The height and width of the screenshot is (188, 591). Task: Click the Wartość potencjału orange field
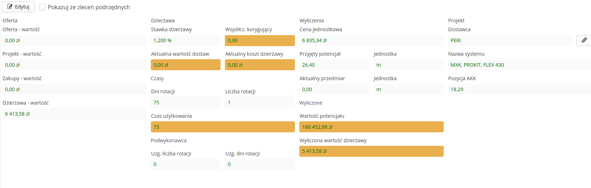(x=371, y=127)
